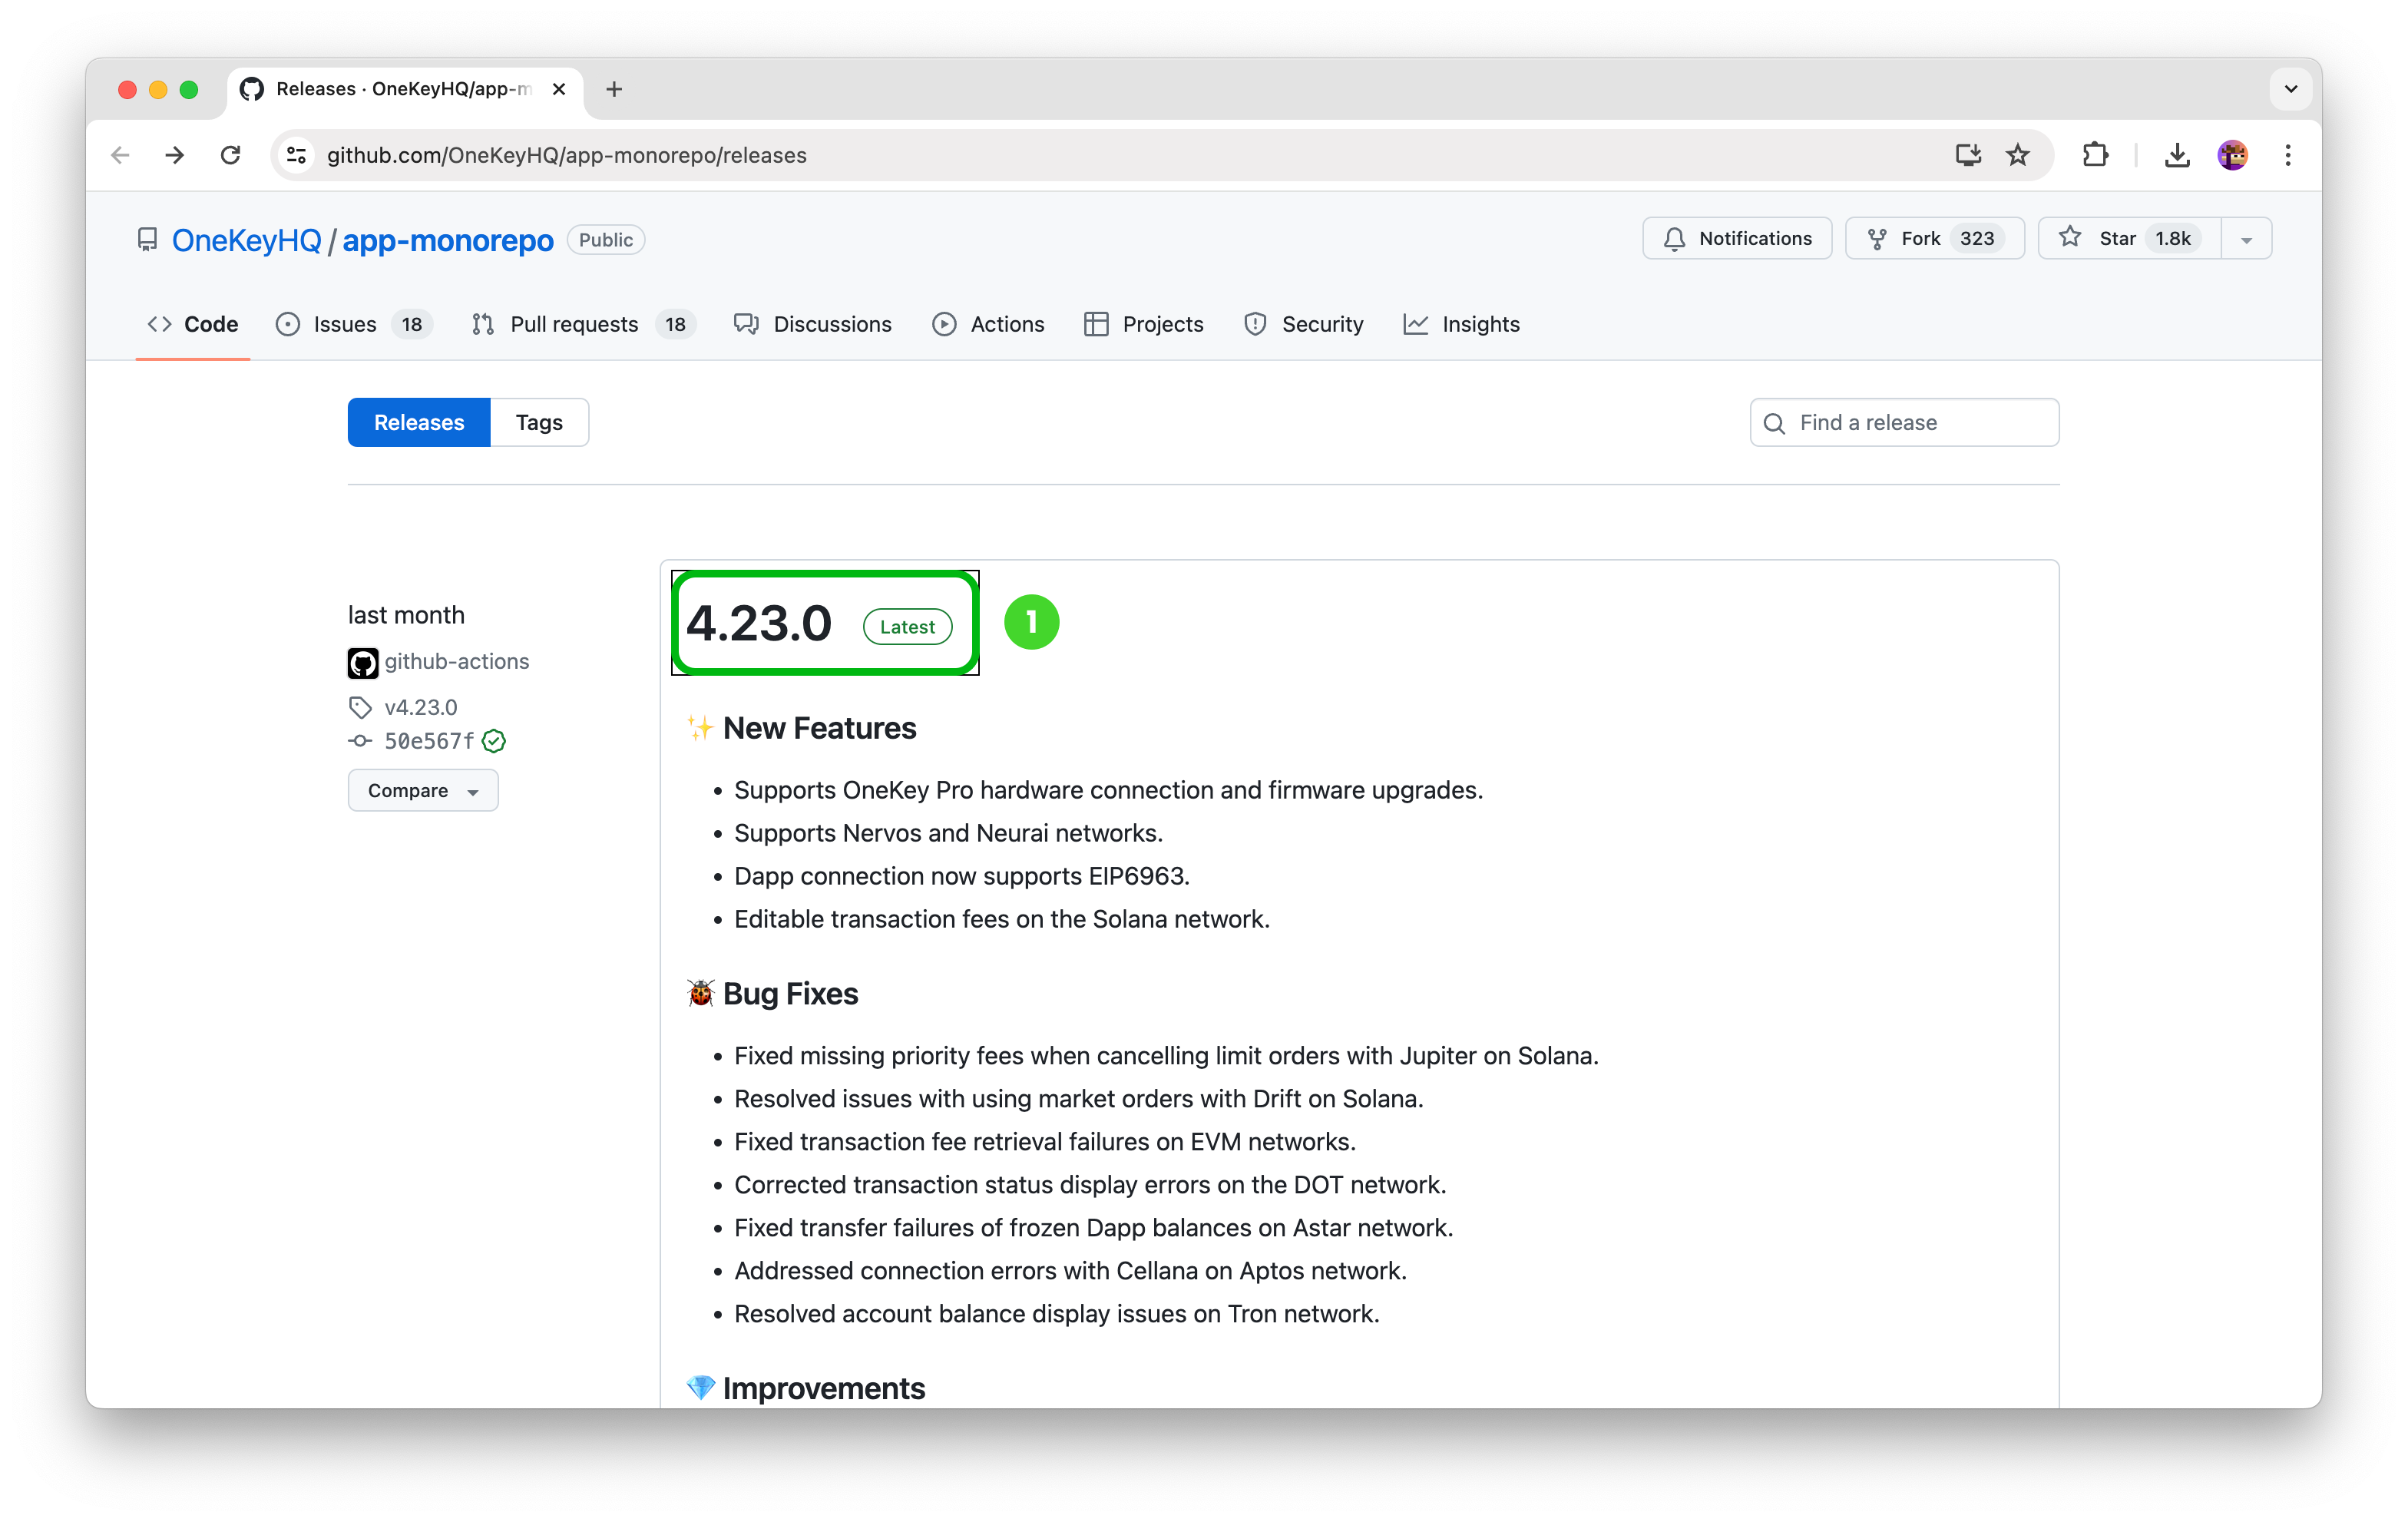Switch to the Issues tab
Viewport: 2408px width, 1522px height.
(354, 324)
